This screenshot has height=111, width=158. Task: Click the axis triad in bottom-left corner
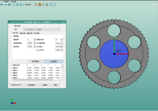14,102
